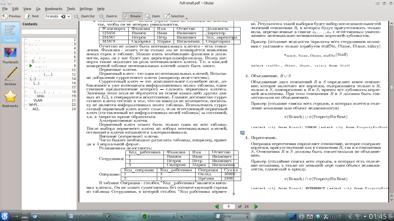Click the total pages button showing 24
This screenshot has width=394, height=221.
246,206
